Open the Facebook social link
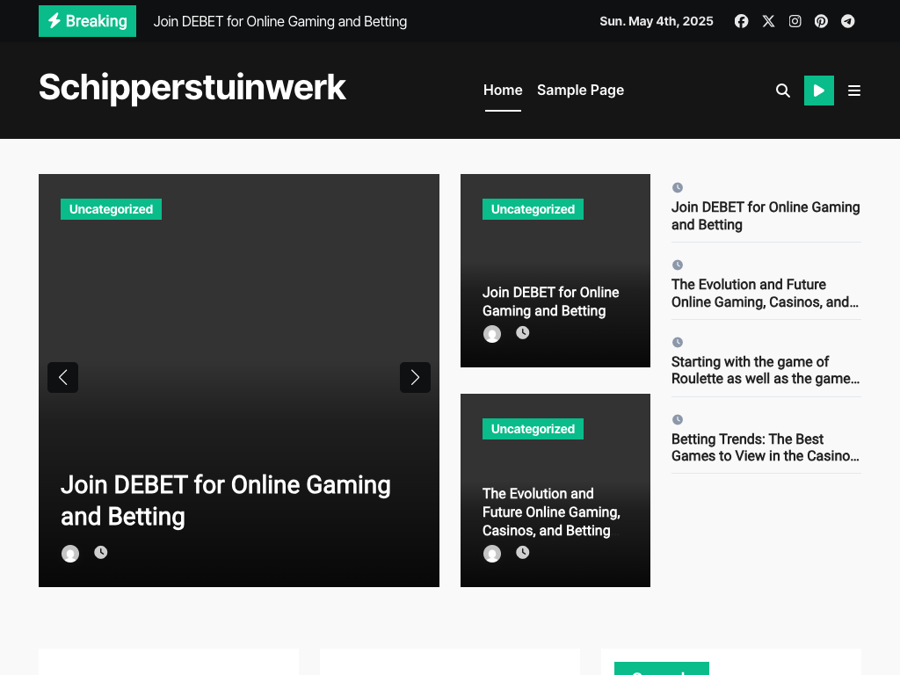 [741, 21]
